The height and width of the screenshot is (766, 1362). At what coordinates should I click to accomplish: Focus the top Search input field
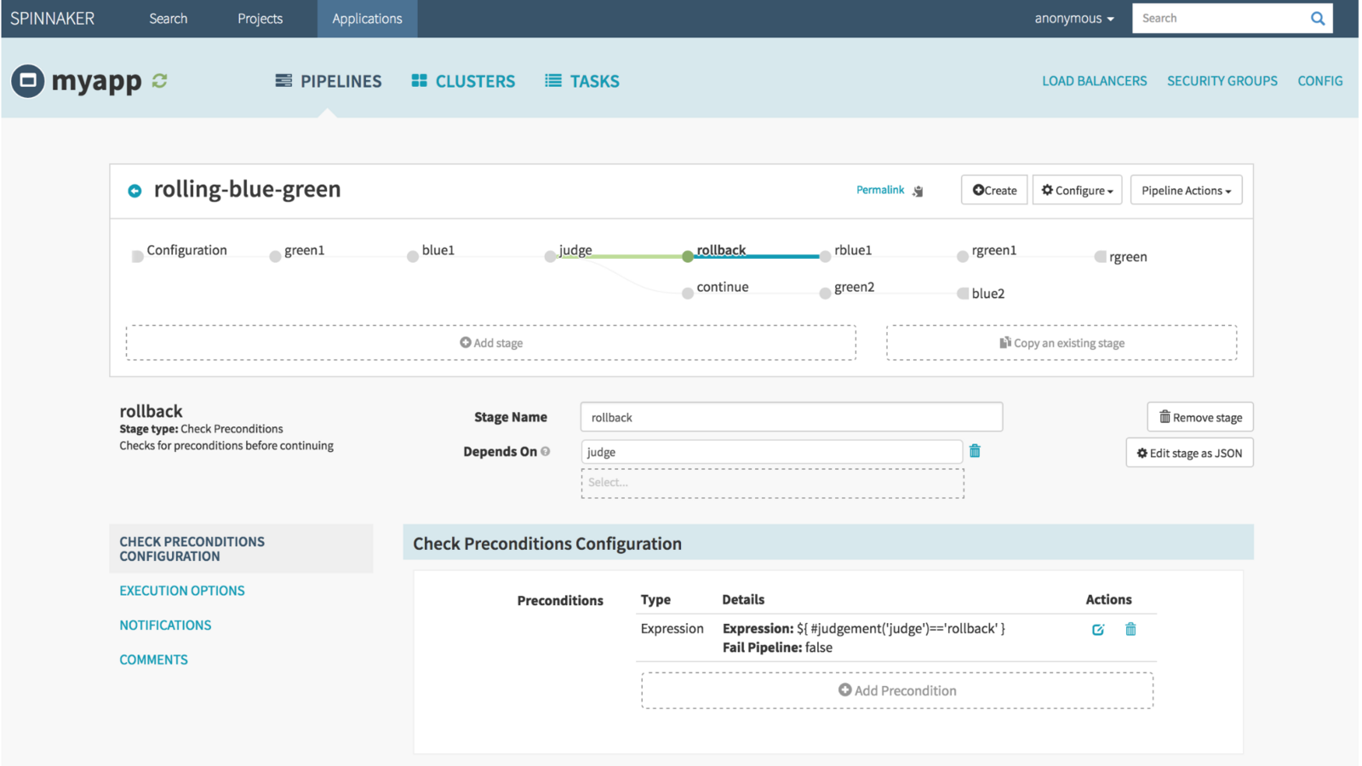tap(1219, 18)
